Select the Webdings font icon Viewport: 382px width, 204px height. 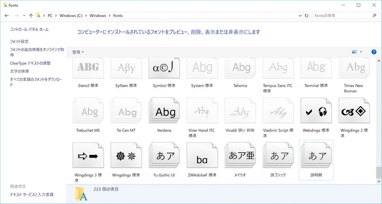coord(316,111)
